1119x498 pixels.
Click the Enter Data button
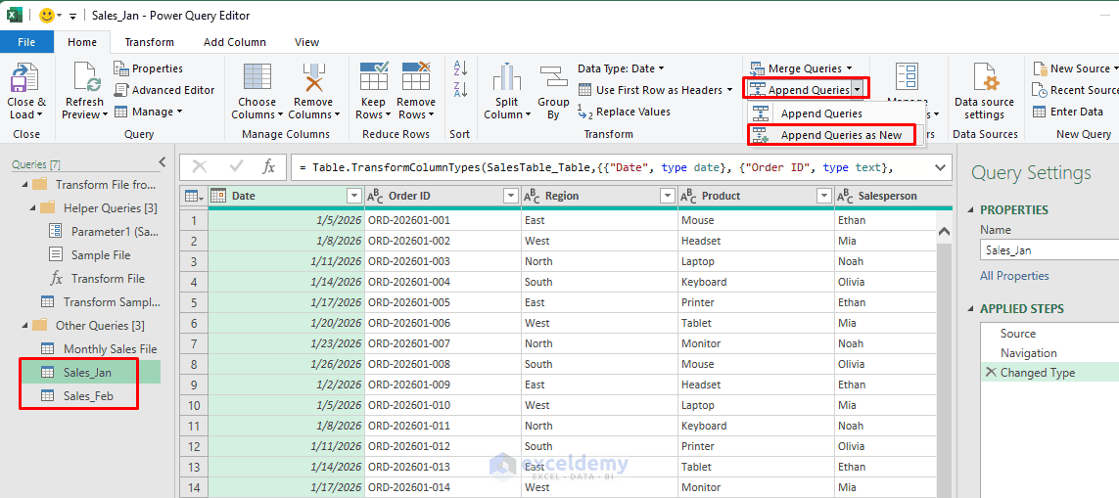(1068, 112)
